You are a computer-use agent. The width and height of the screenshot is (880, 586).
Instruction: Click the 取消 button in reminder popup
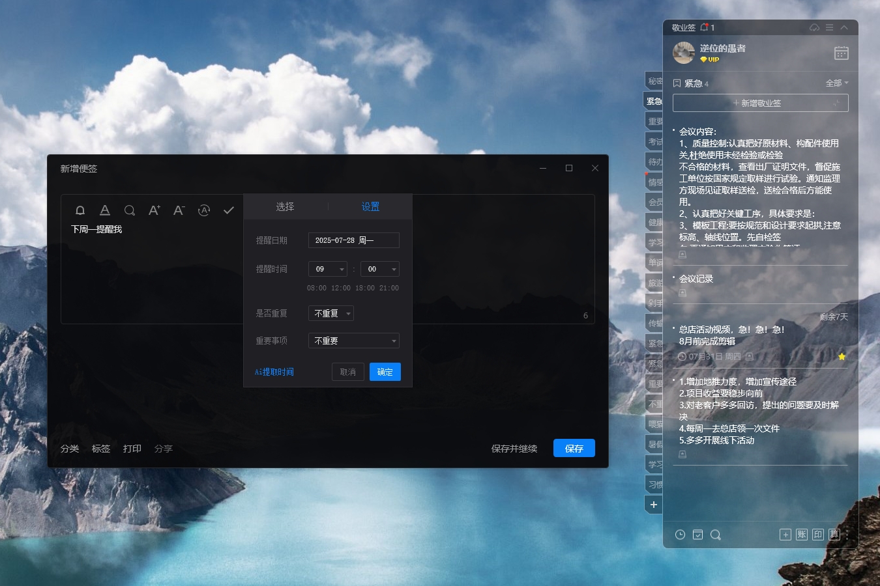348,372
